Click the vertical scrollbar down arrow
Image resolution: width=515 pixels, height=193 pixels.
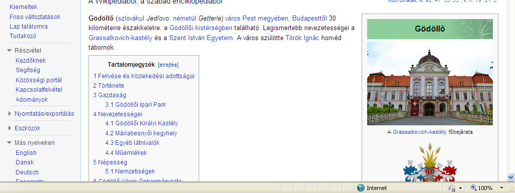coord(511,177)
